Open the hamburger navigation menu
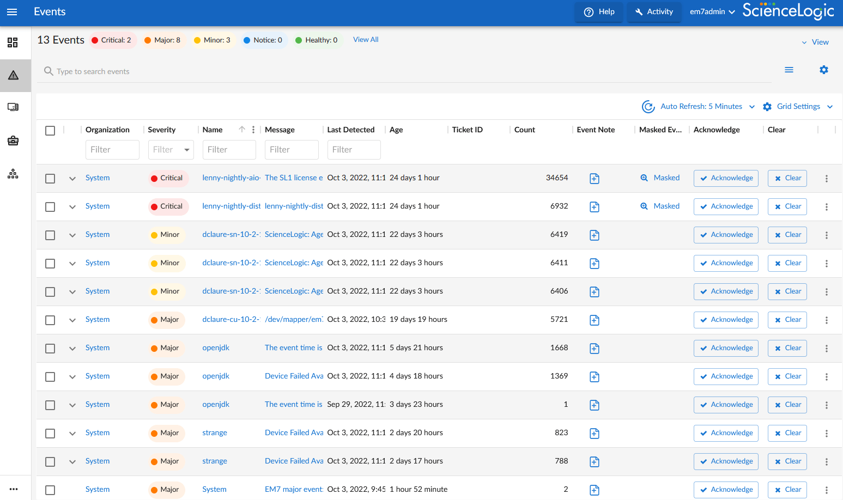The width and height of the screenshot is (843, 500). pyautogui.click(x=12, y=12)
